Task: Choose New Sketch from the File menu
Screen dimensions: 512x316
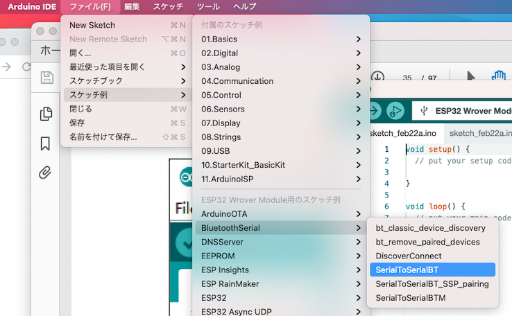Action: 128,25
